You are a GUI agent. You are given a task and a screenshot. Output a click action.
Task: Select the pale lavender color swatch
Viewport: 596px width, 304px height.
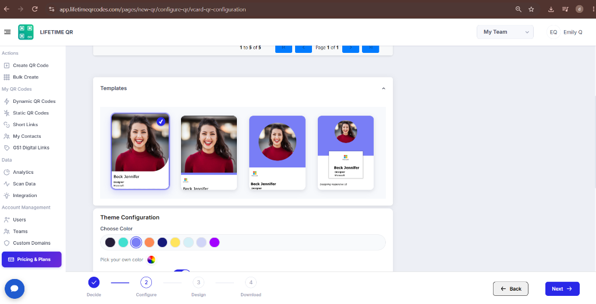coord(201,242)
